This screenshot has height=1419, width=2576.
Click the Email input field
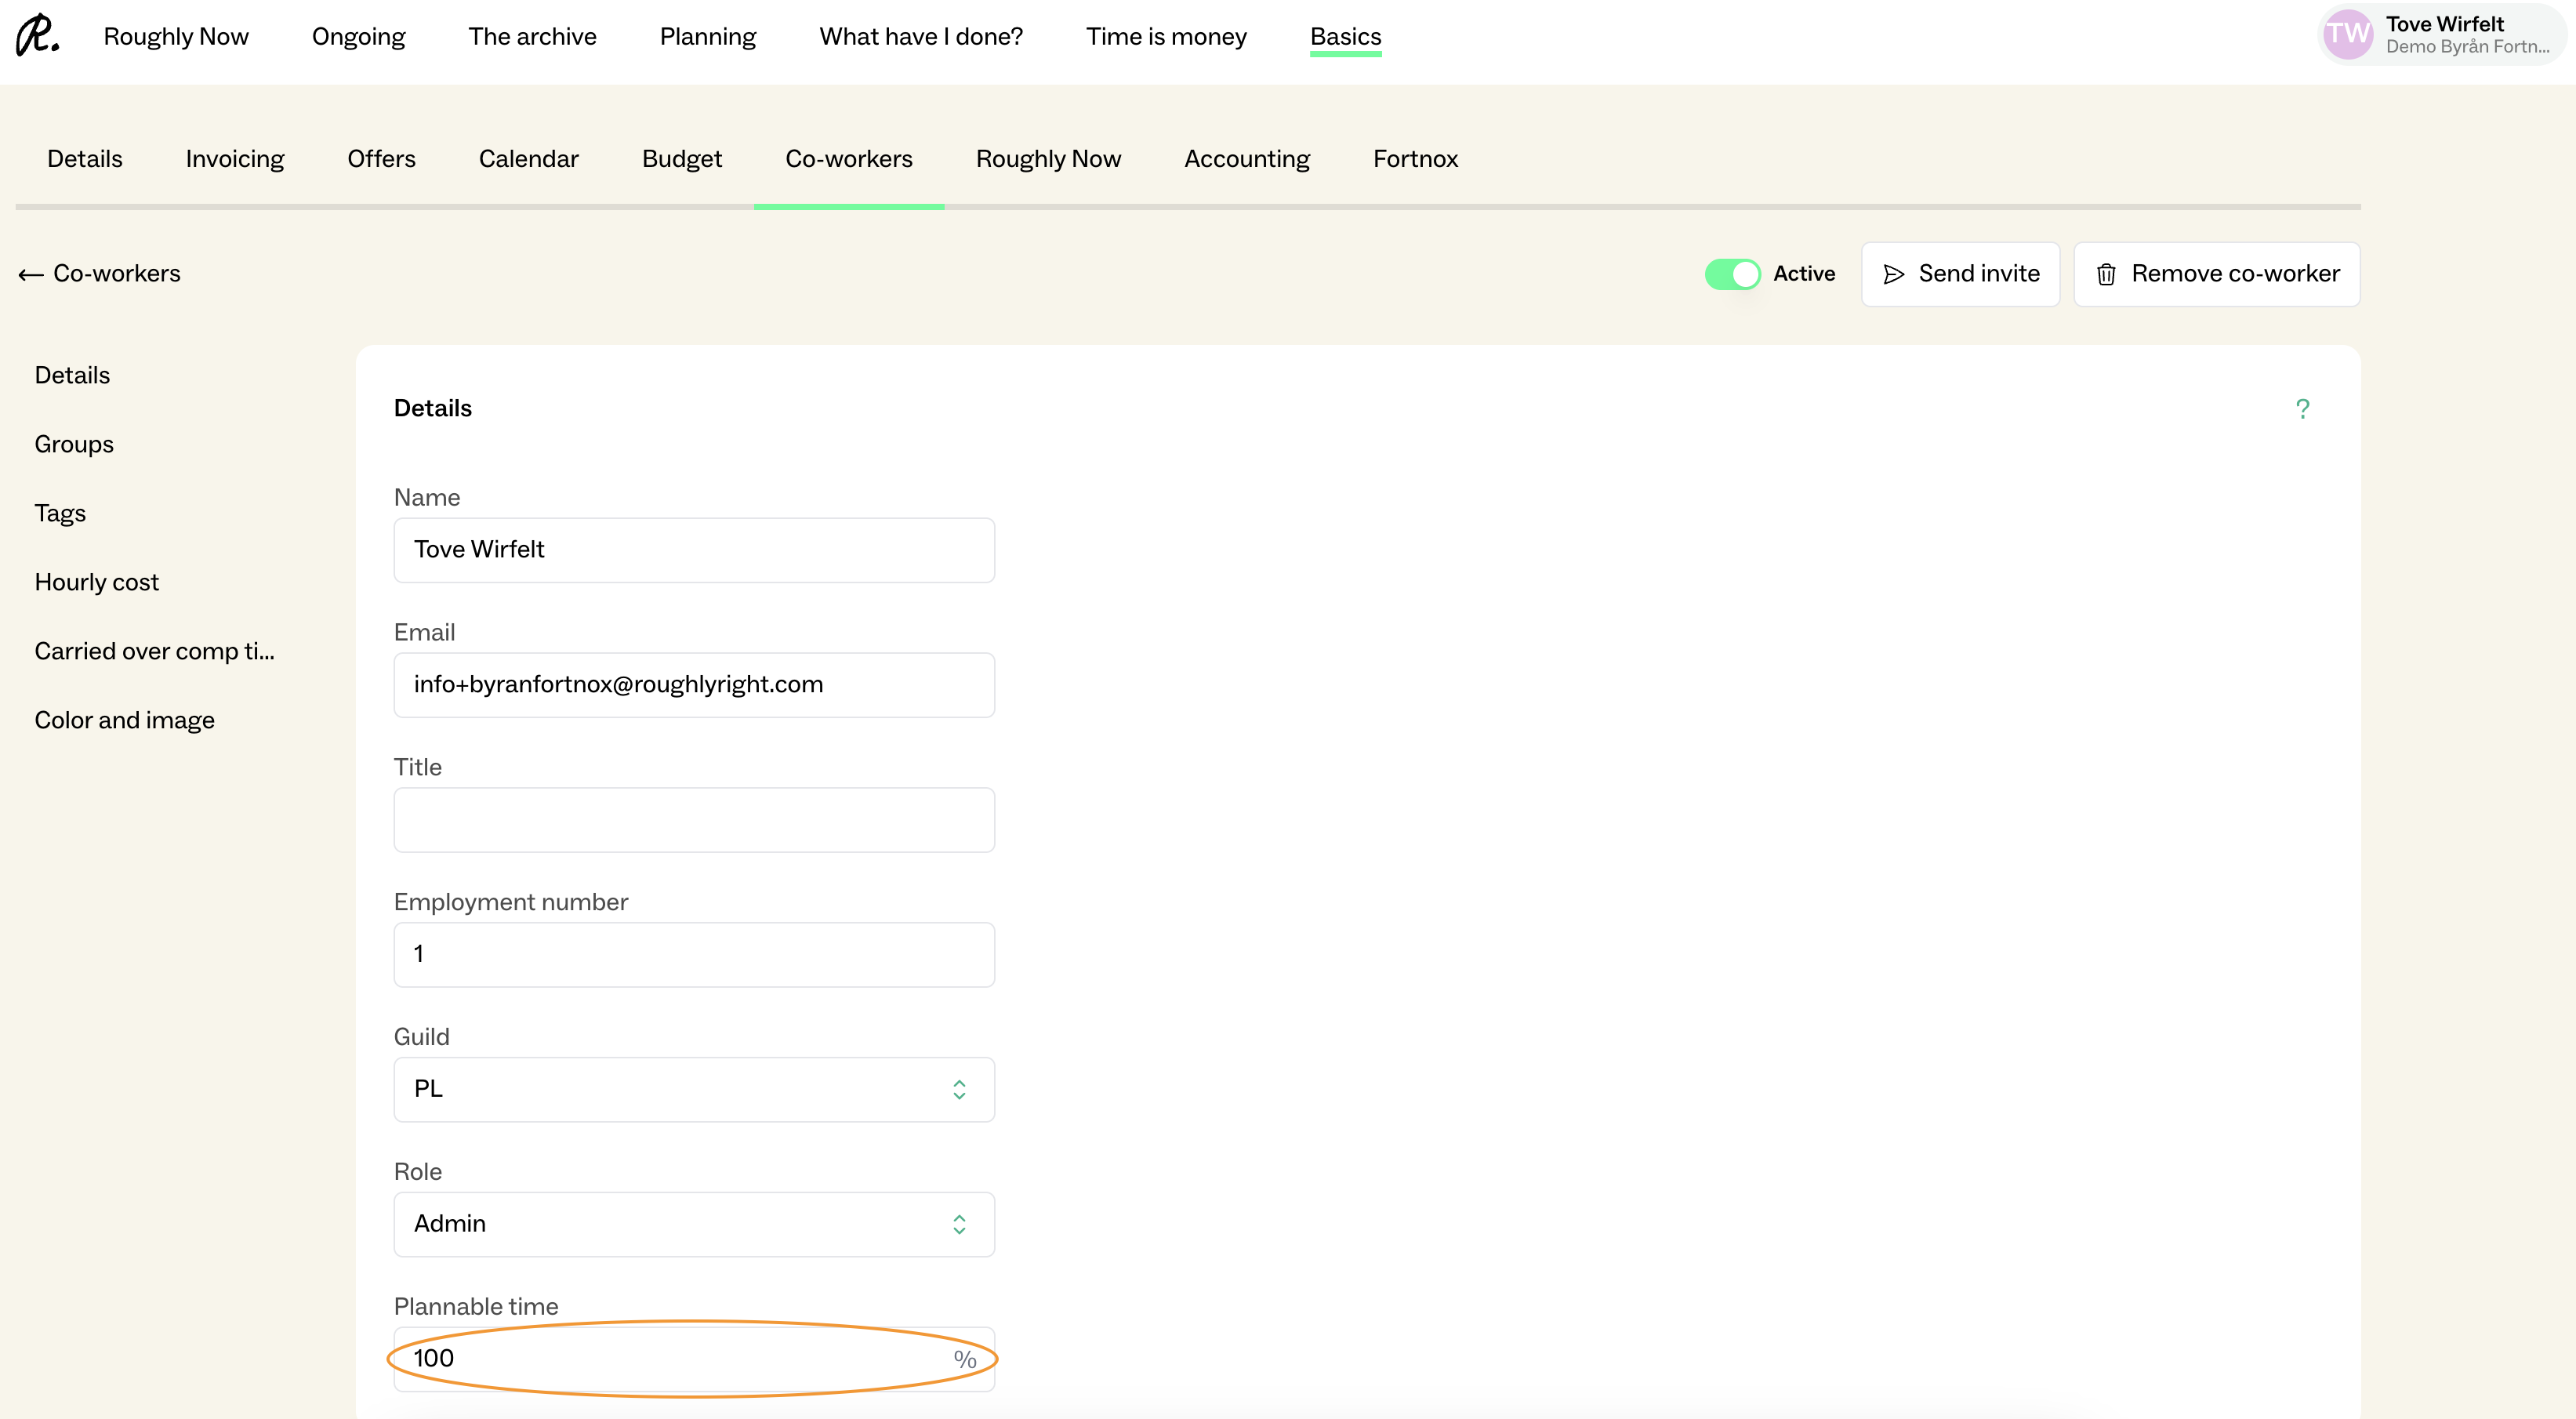tap(693, 685)
